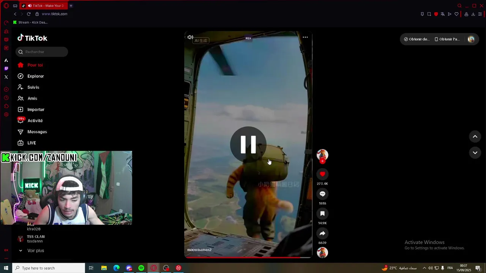This screenshot has height=273, width=486.
Task: Open the page translate icon
Action: click(x=443, y=14)
